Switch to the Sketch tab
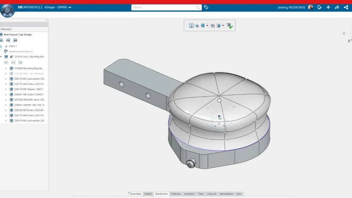This screenshot has width=352, height=198. 148,194
